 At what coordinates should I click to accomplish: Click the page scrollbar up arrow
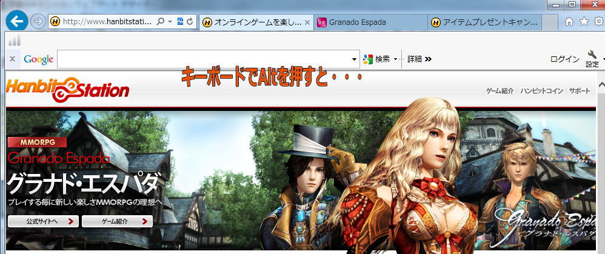[x=601, y=84]
